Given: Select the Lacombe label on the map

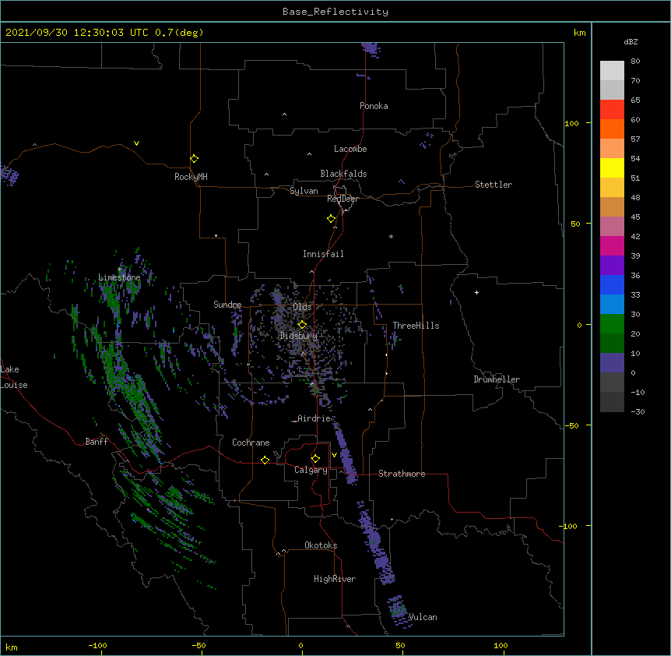Looking at the screenshot, I should pos(350,149).
